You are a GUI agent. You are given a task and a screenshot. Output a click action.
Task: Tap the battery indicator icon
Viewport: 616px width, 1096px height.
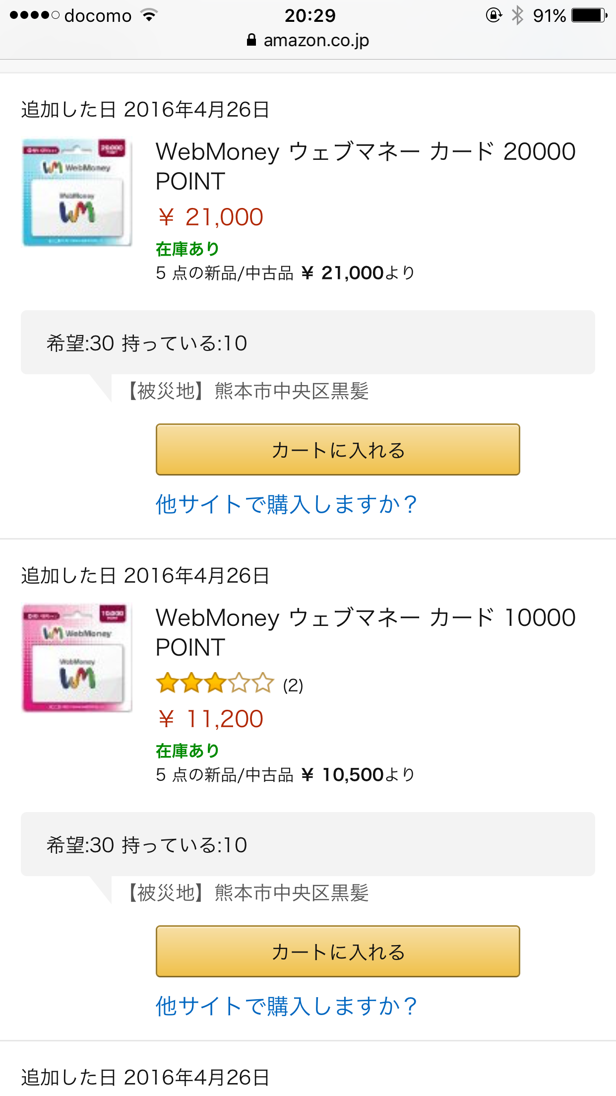pos(589,15)
